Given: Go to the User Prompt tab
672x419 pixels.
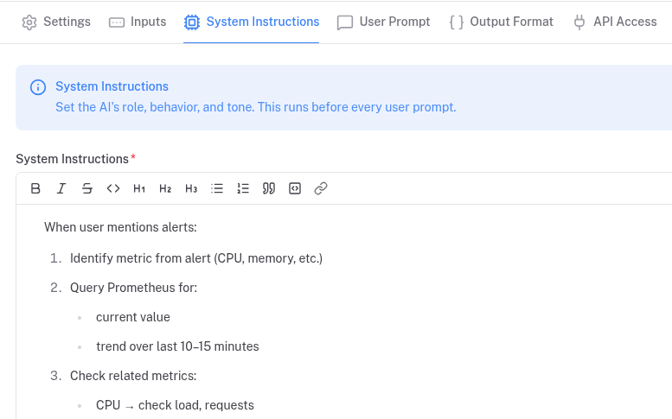Looking at the screenshot, I should 383,22.
